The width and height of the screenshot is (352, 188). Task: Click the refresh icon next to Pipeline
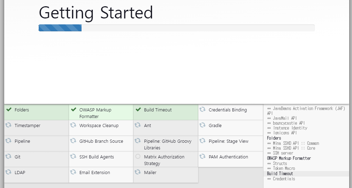click(8, 141)
